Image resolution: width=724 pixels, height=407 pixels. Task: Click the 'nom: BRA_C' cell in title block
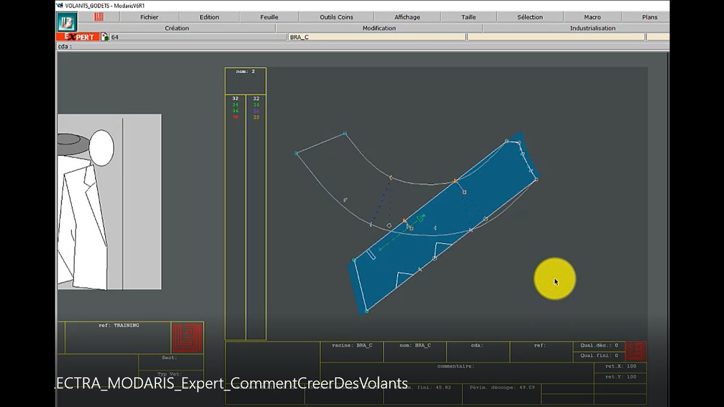415,352
